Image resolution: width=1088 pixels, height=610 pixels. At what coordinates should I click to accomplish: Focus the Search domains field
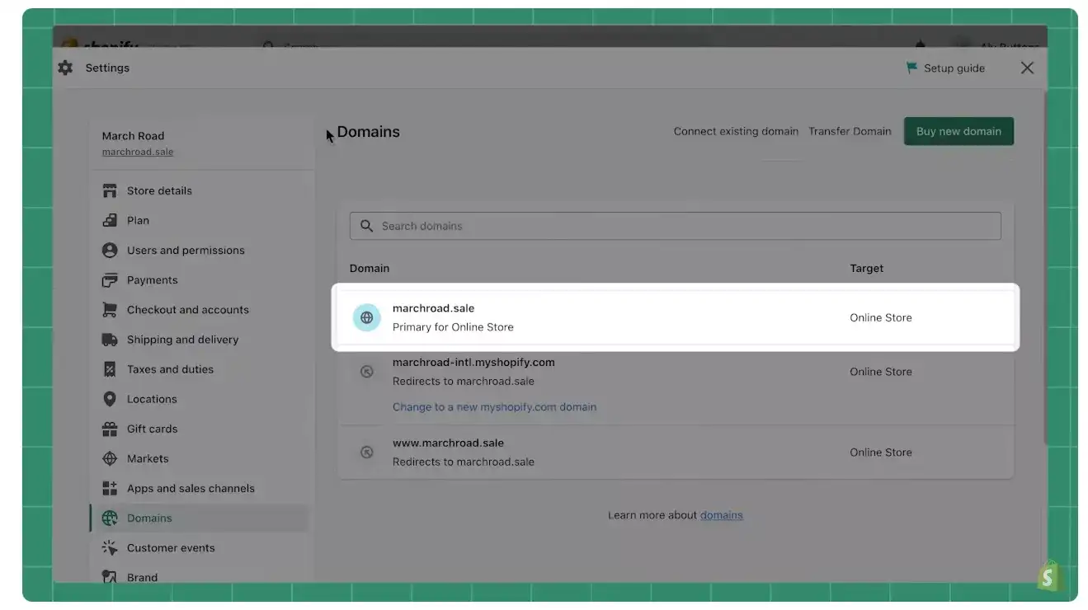click(x=675, y=226)
